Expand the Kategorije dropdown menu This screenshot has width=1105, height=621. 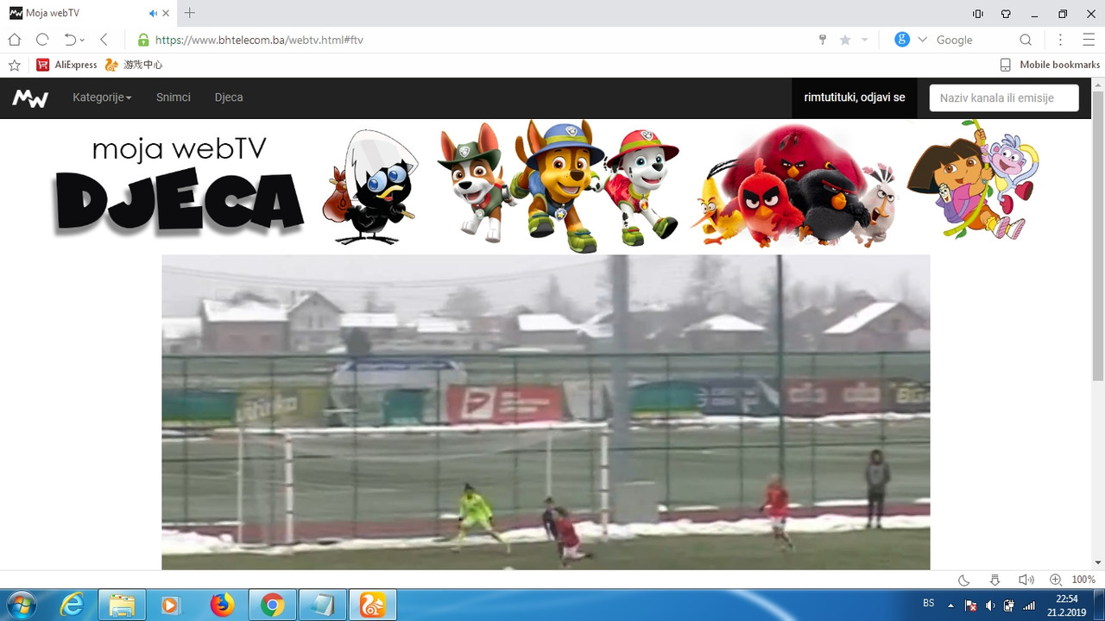(x=102, y=97)
